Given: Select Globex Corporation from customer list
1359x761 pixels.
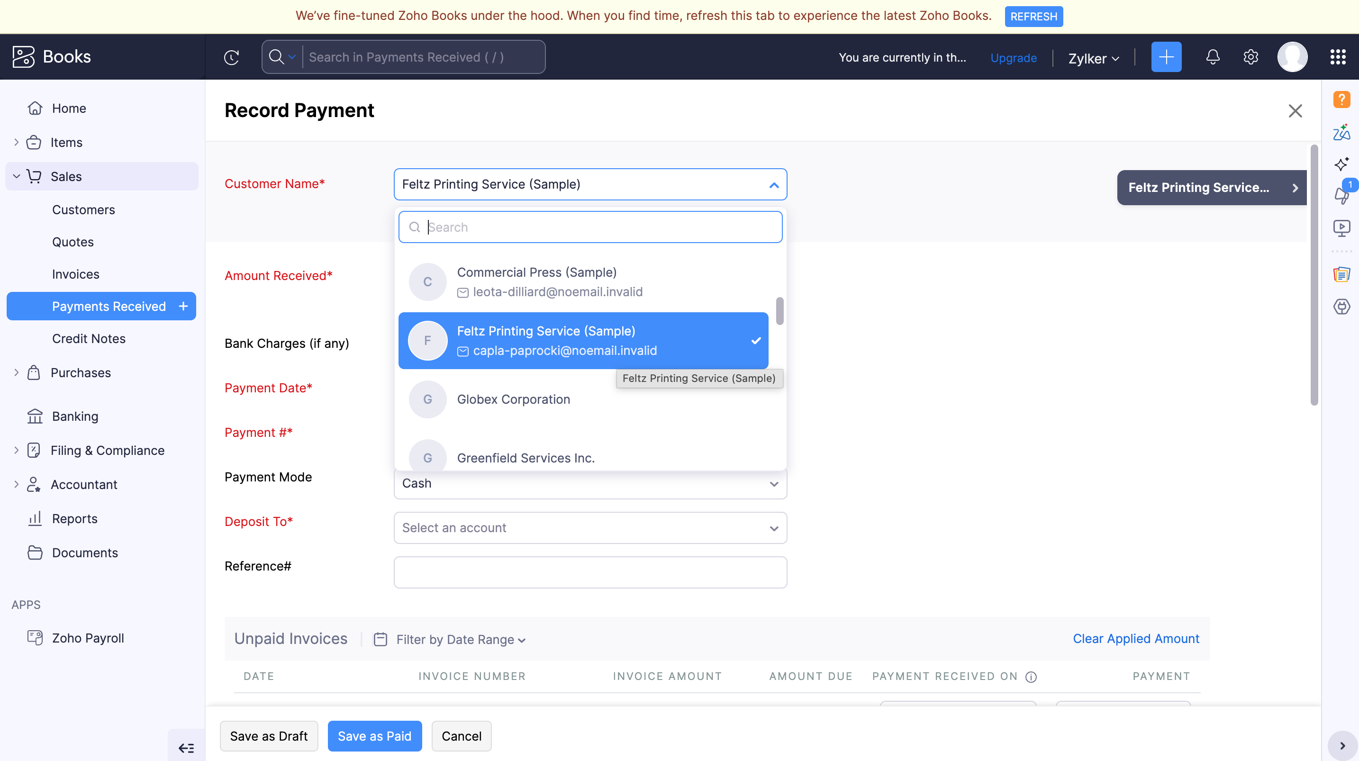Looking at the screenshot, I should pos(513,399).
